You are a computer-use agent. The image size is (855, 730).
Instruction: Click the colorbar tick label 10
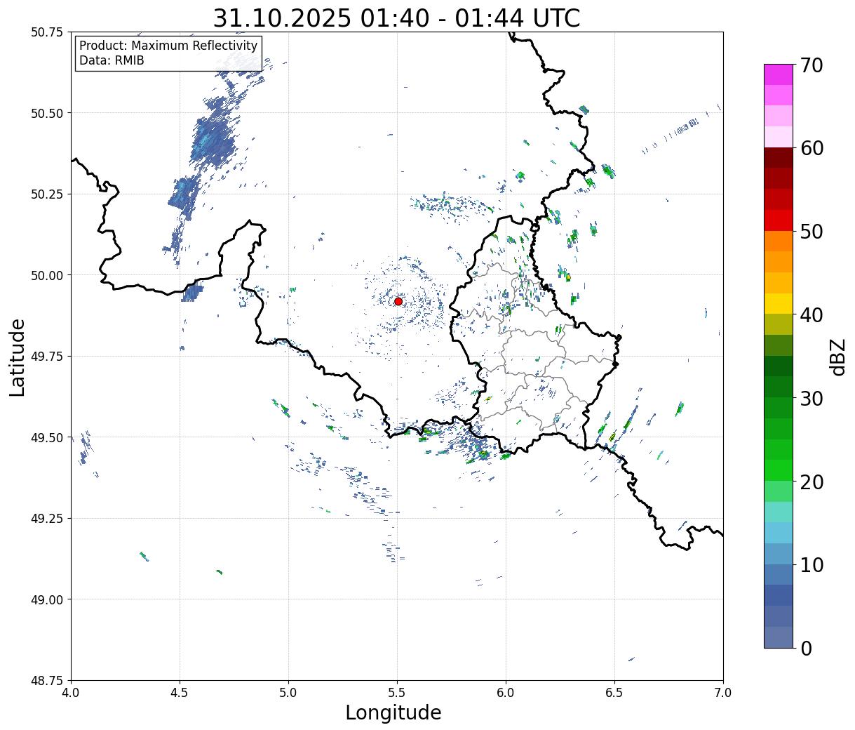pos(812,564)
